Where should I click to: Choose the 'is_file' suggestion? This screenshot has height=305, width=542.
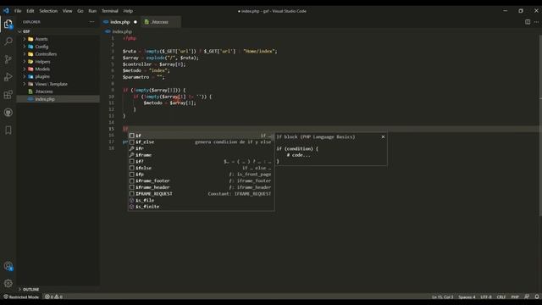tap(202, 200)
